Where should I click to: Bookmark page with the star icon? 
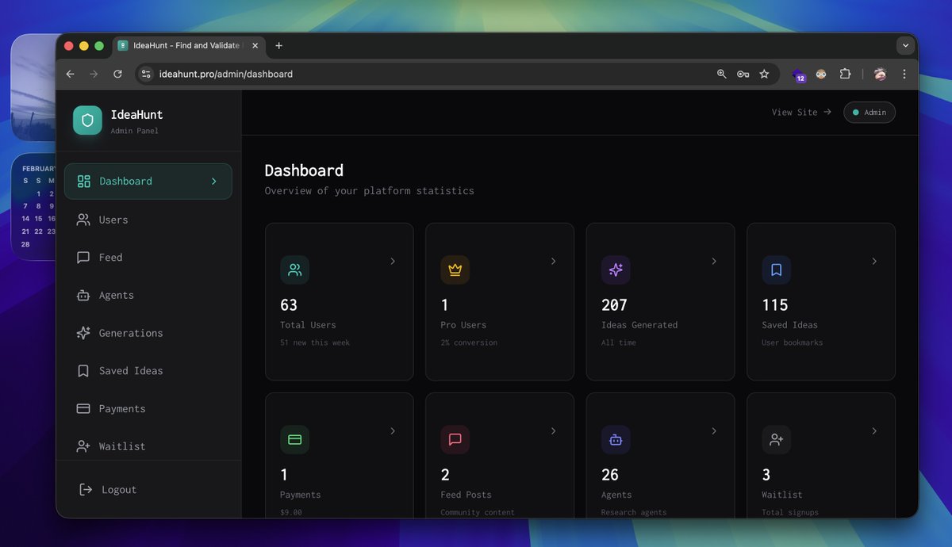coord(764,74)
